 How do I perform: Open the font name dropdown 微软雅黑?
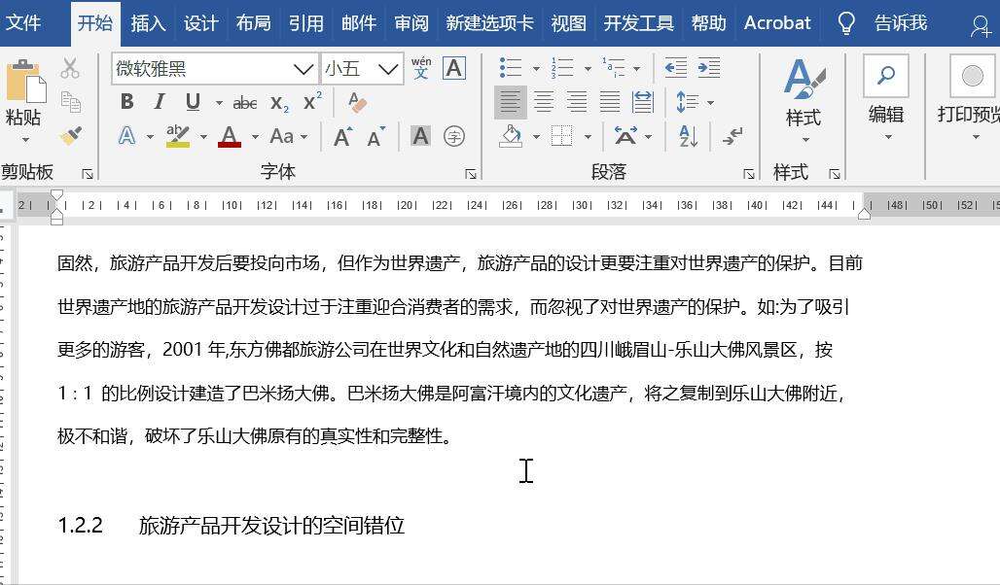click(x=304, y=69)
